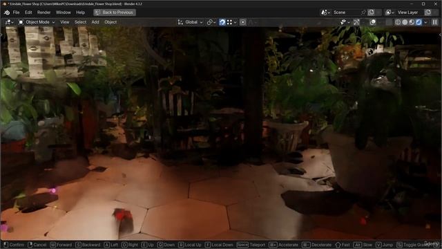
Task: Expand the Object Mode dropdown
Action: pyautogui.click(x=37, y=22)
